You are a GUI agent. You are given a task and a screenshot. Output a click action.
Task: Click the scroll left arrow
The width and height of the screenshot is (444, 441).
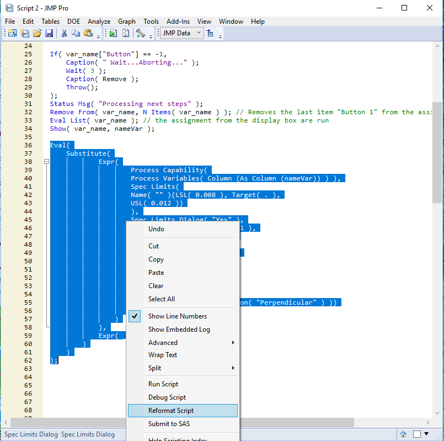click(x=6, y=422)
